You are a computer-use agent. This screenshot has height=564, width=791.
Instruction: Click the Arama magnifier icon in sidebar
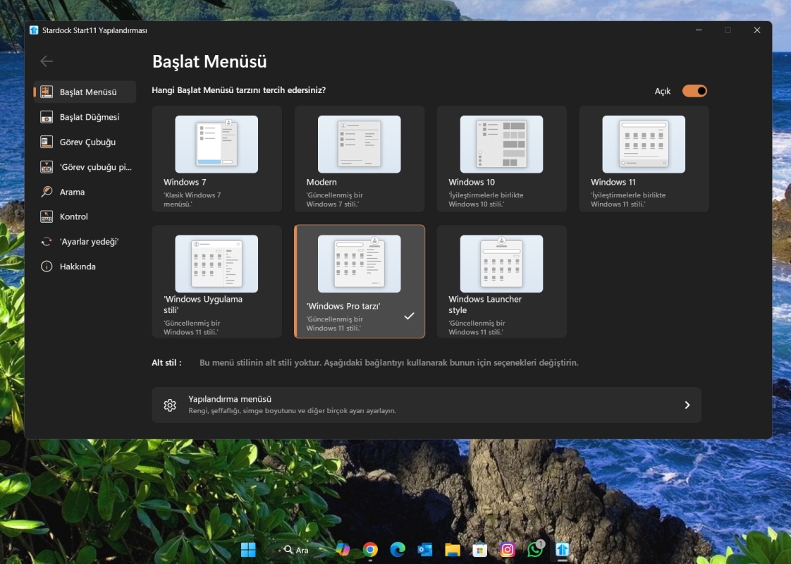point(47,192)
